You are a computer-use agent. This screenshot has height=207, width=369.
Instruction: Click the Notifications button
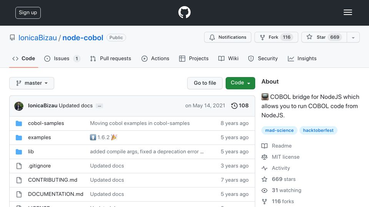tap(228, 37)
